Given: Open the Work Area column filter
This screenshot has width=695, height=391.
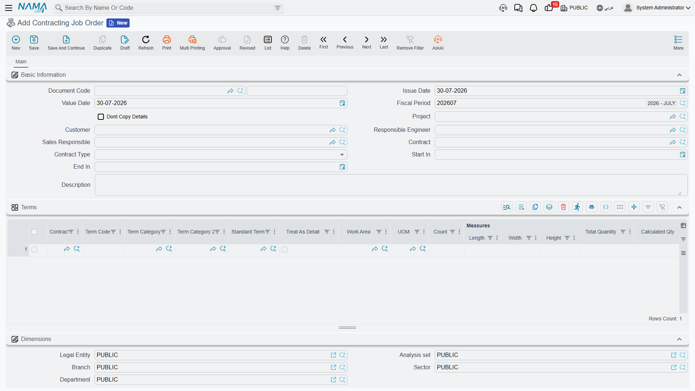Looking at the screenshot, I should pyautogui.click(x=379, y=232).
